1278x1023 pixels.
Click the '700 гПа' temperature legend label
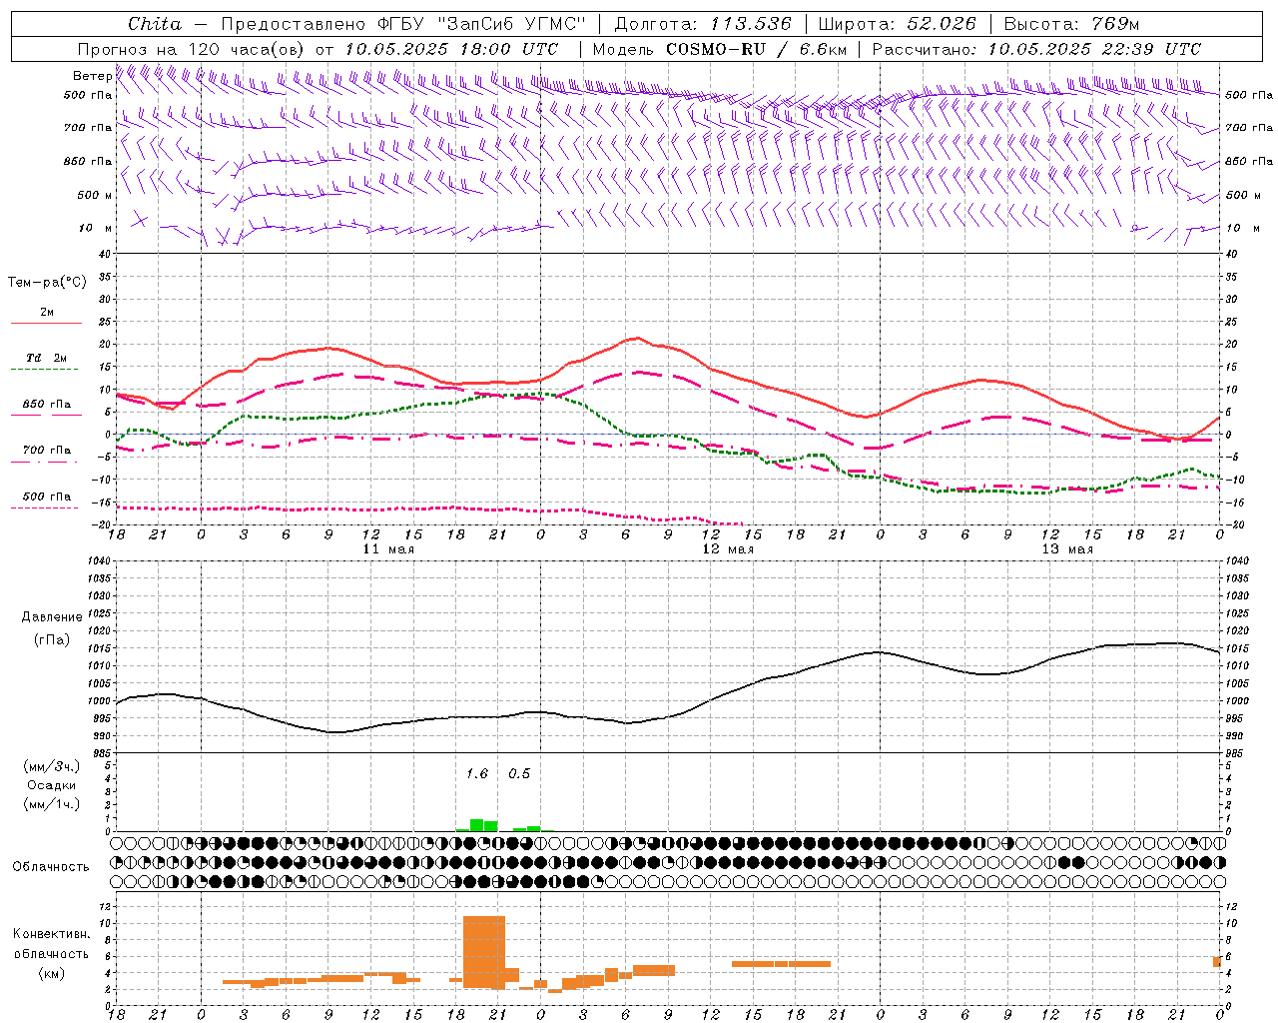[x=47, y=451]
